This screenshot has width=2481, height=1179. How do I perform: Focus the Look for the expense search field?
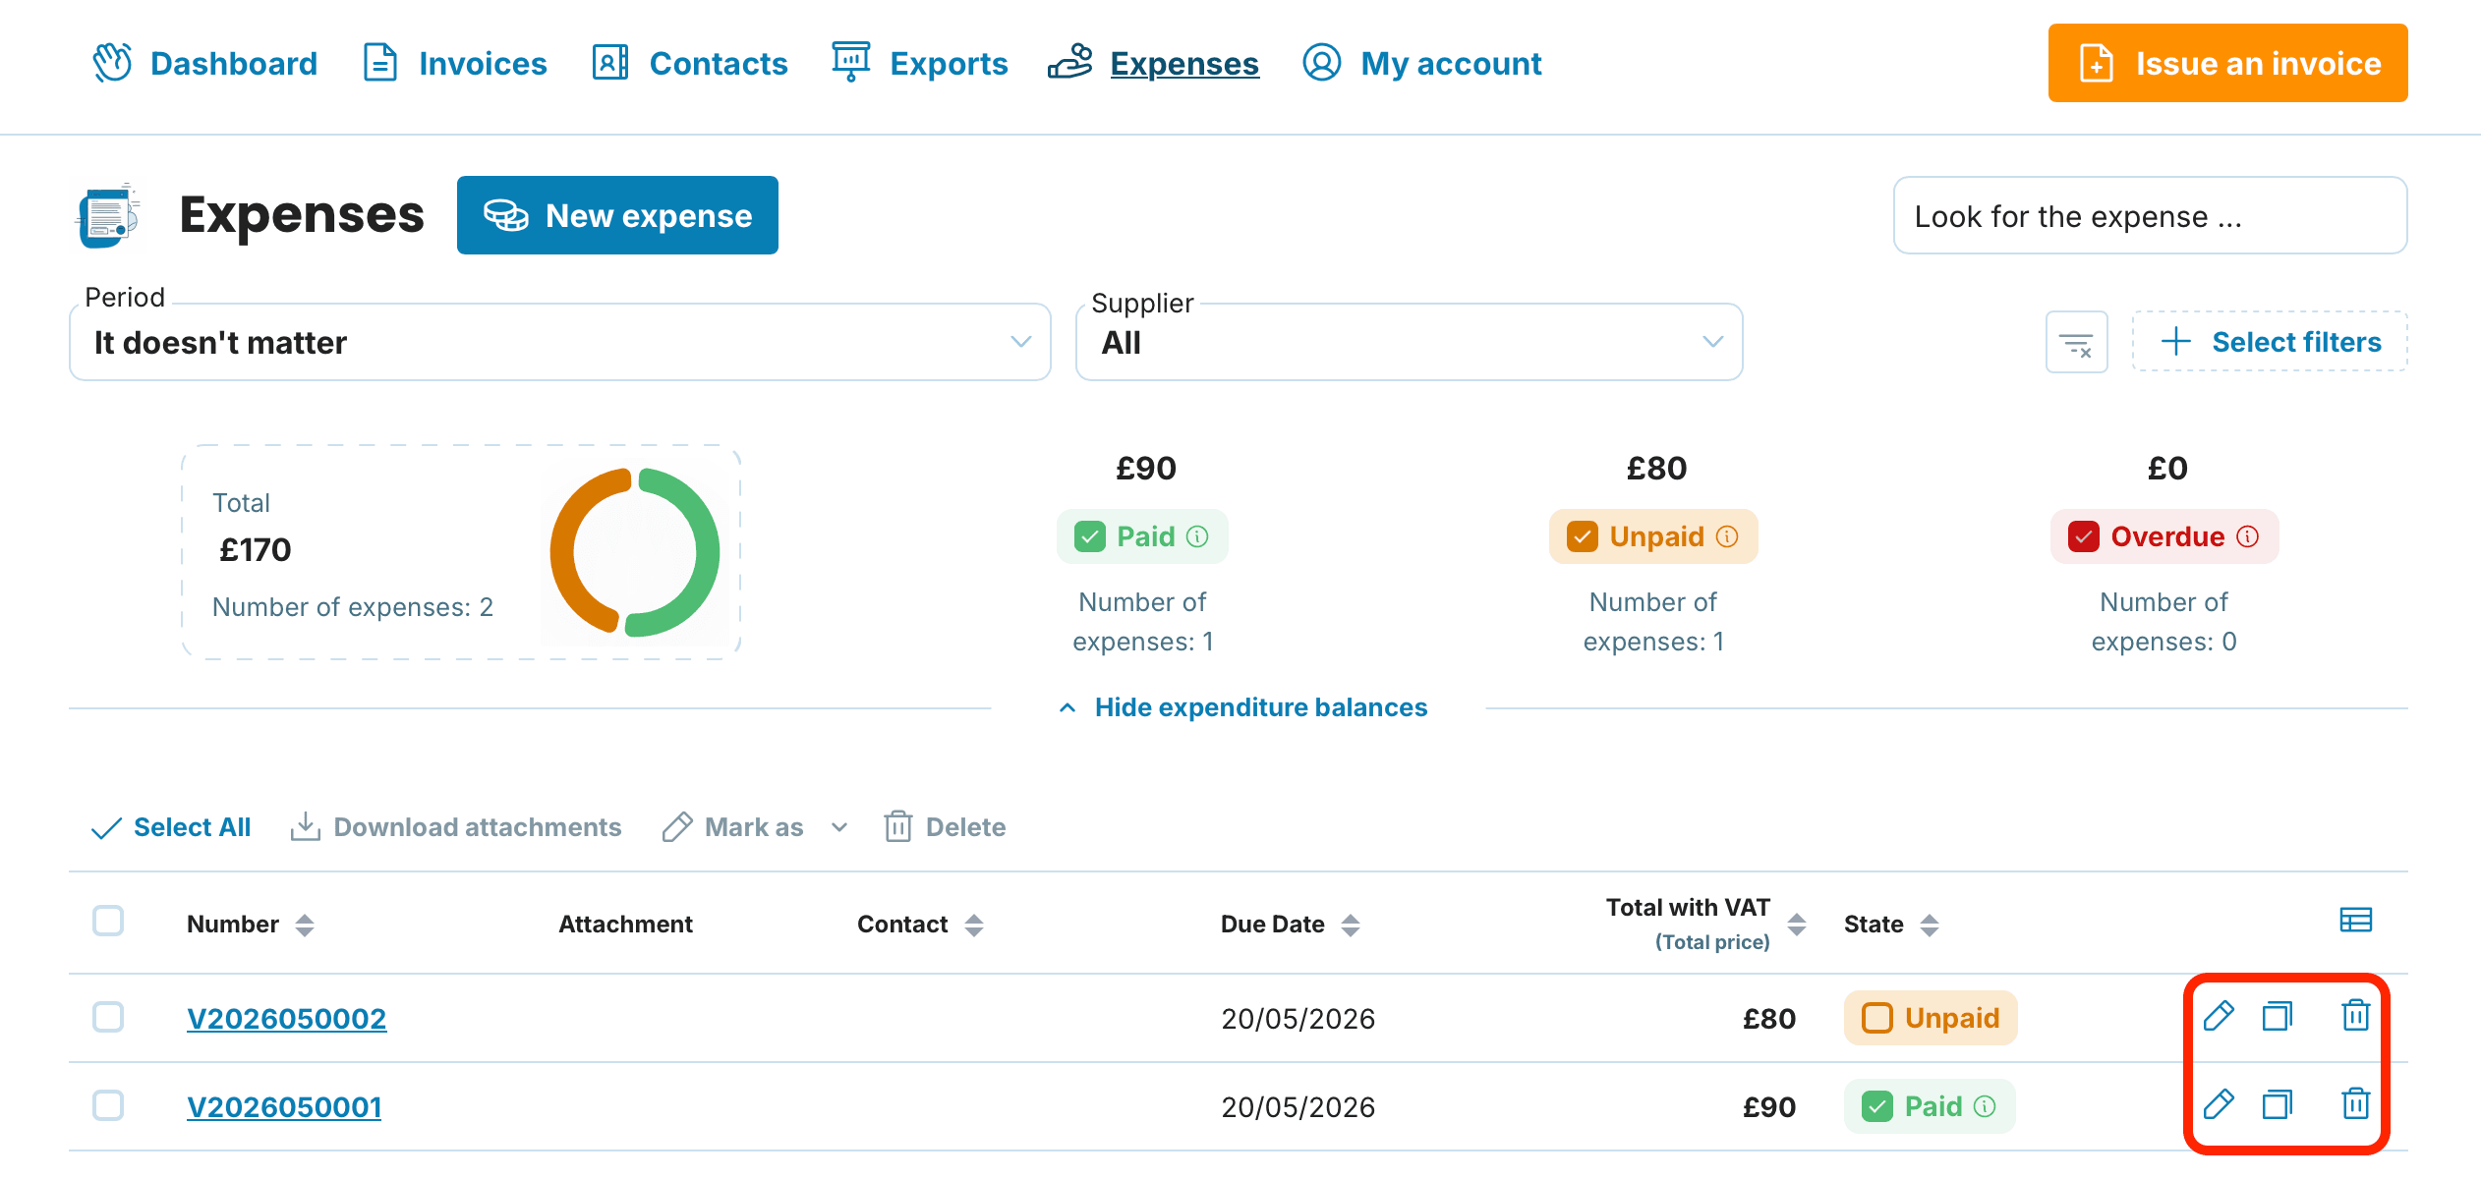click(2151, 215)
